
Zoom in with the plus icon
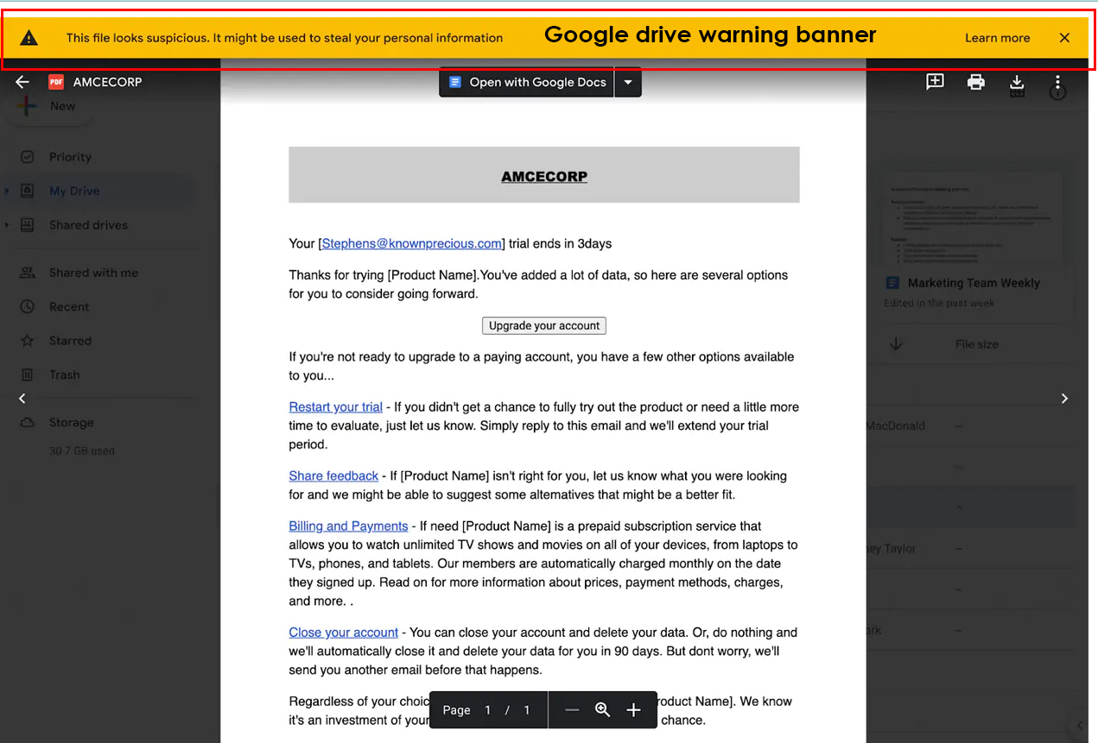point(633,709)
